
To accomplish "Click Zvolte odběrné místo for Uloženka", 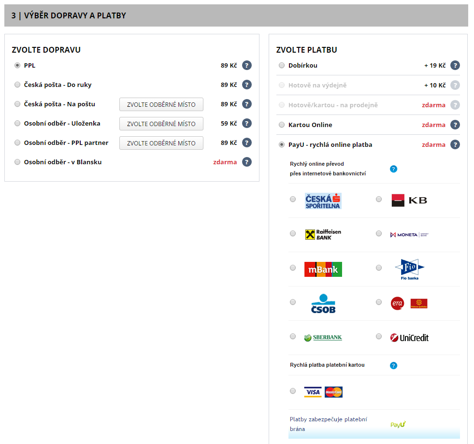I will pyautogui.click(x=161, y=124).
